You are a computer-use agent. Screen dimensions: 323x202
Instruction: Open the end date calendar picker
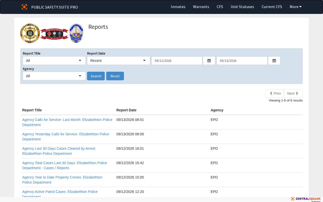point(274,61)
